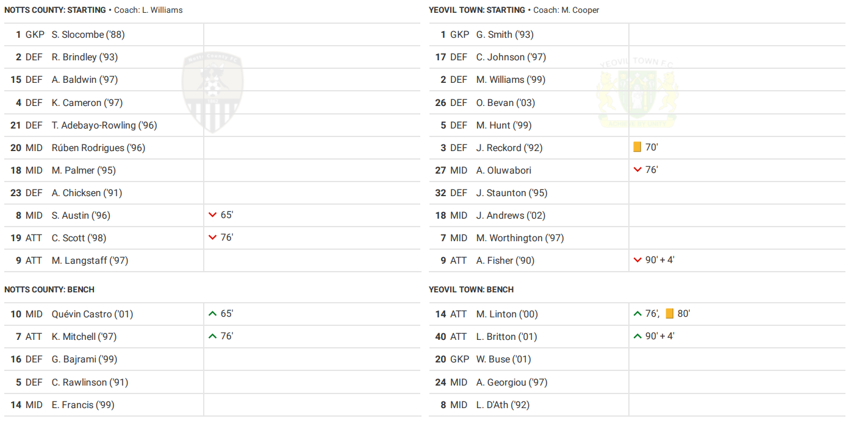Click green substitution-on arrow for L. Britton
Viewport: 854px width, 427px height.
pyautogui.click(x=637, y=336)
